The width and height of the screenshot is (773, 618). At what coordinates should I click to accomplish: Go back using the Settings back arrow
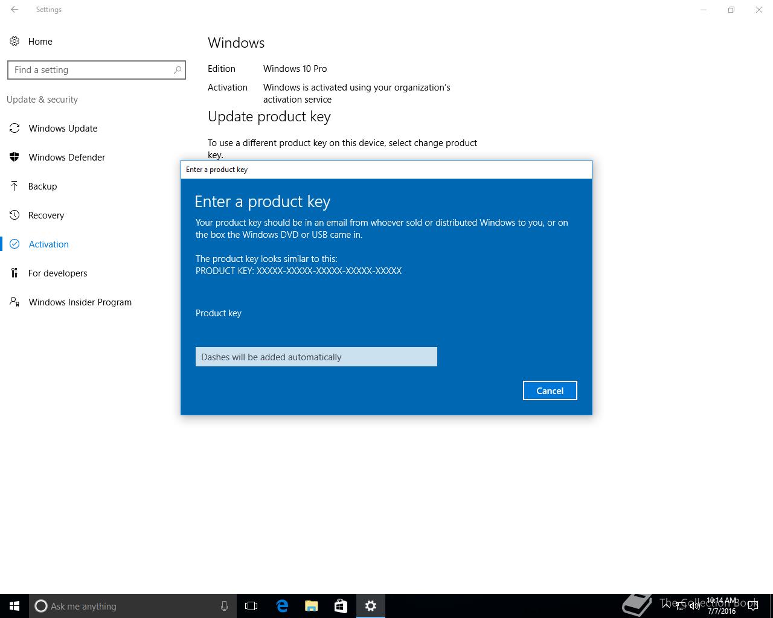[14, 10]
